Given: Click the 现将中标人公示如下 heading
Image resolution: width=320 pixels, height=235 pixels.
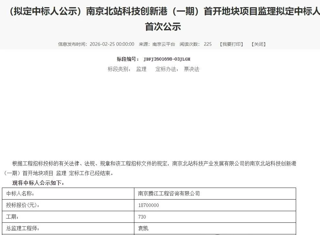Looking at the screenshot, I should [38, 183].
